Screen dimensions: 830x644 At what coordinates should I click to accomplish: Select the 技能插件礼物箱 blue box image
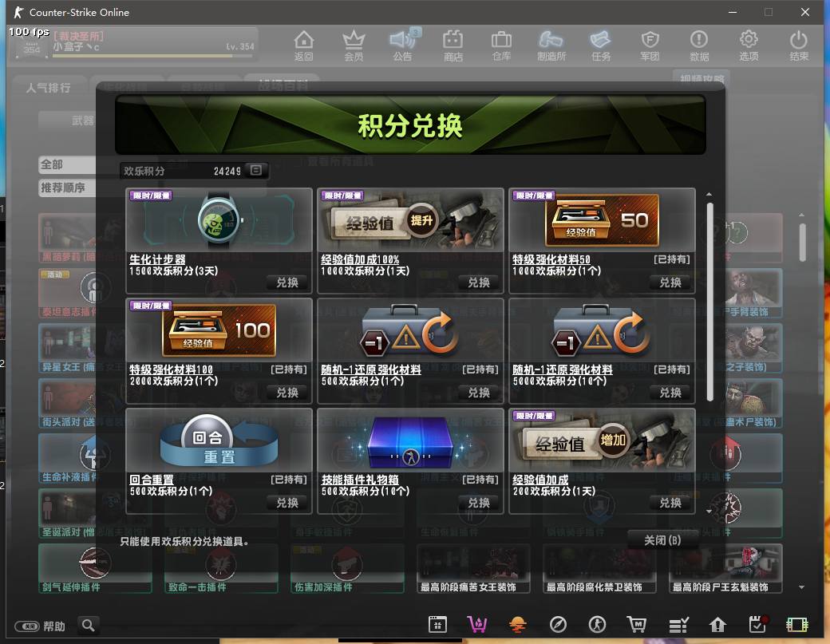tap(410, 441)
